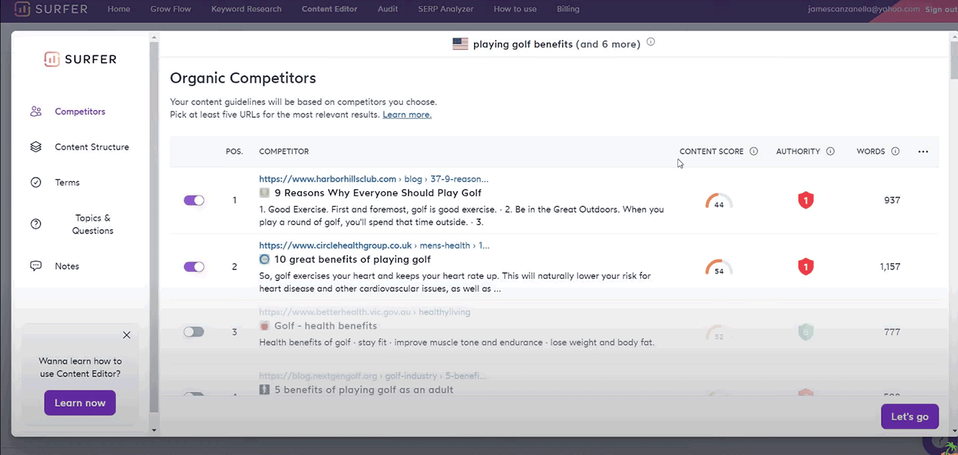Viewport: 958px width, 455px height.
Task: Click the info icon next to Content Score
Action: pos(754,152)
